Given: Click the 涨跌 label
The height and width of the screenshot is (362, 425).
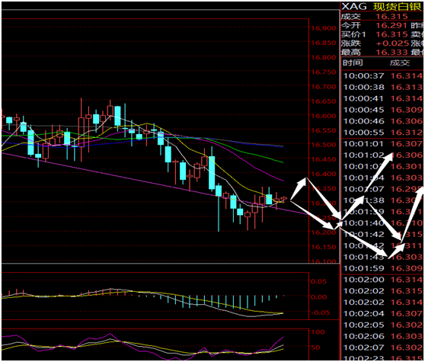Looking at the screenshot, I should 350,43.
